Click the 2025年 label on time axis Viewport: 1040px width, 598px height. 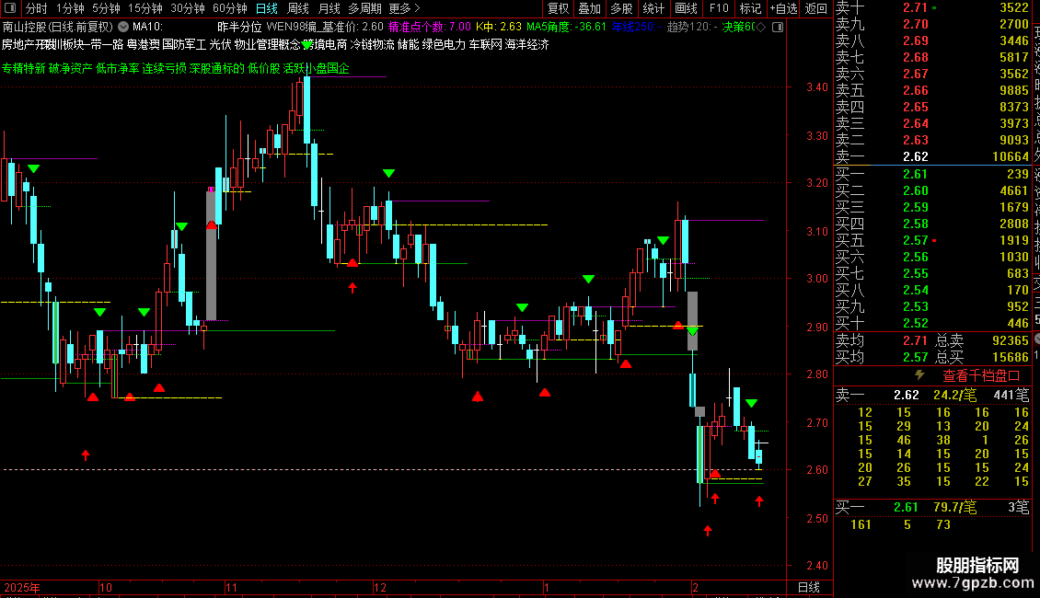pyautogui.click(x=22, y=587)
